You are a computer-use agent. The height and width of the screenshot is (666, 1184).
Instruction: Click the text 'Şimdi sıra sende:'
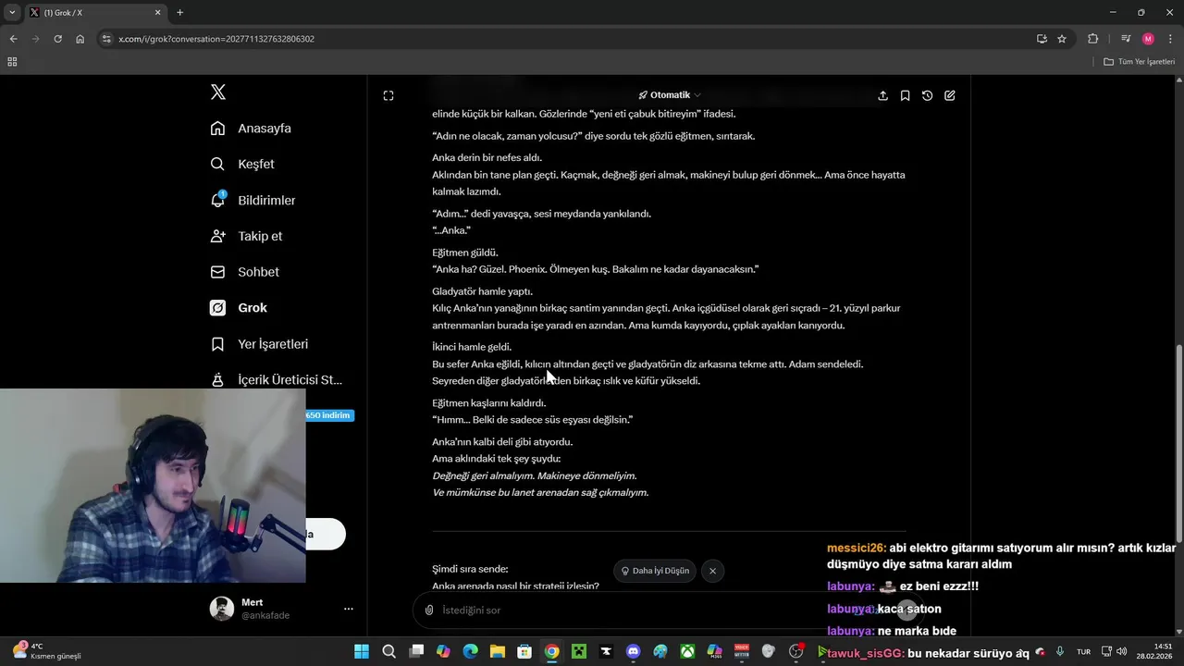coord(470,569)
